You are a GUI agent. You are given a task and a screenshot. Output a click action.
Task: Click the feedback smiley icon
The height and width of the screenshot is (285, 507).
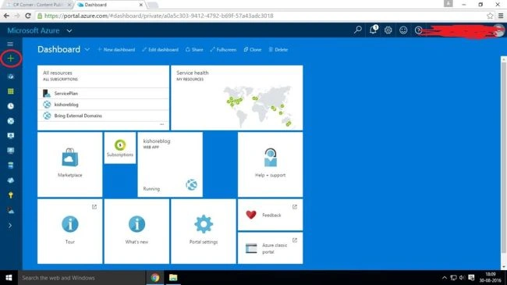(403, 30)
